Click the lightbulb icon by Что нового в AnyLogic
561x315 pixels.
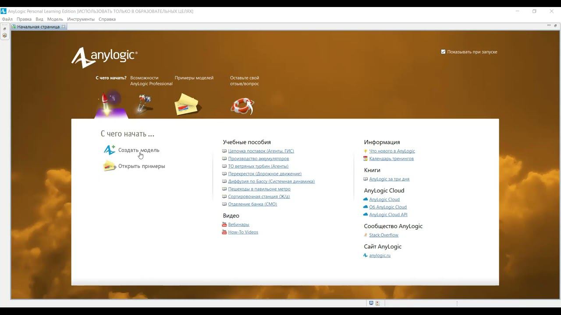pos(366,151)
